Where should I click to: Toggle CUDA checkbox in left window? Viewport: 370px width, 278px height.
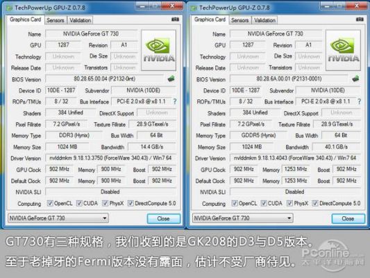(x=79, y=203)
